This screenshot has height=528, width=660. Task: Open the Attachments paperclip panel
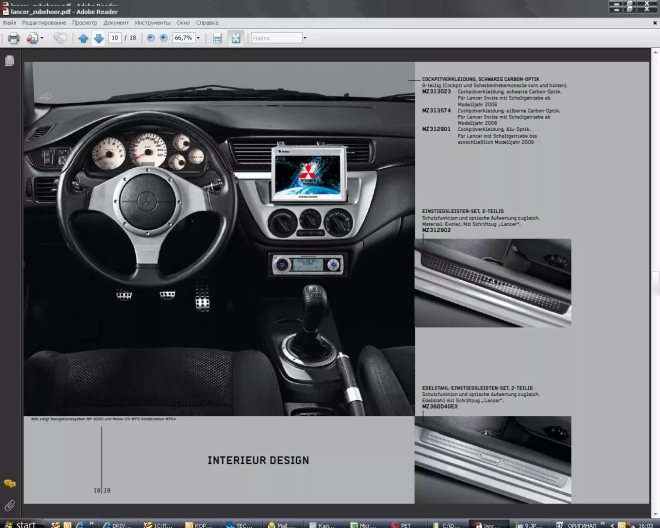[9, 505]
